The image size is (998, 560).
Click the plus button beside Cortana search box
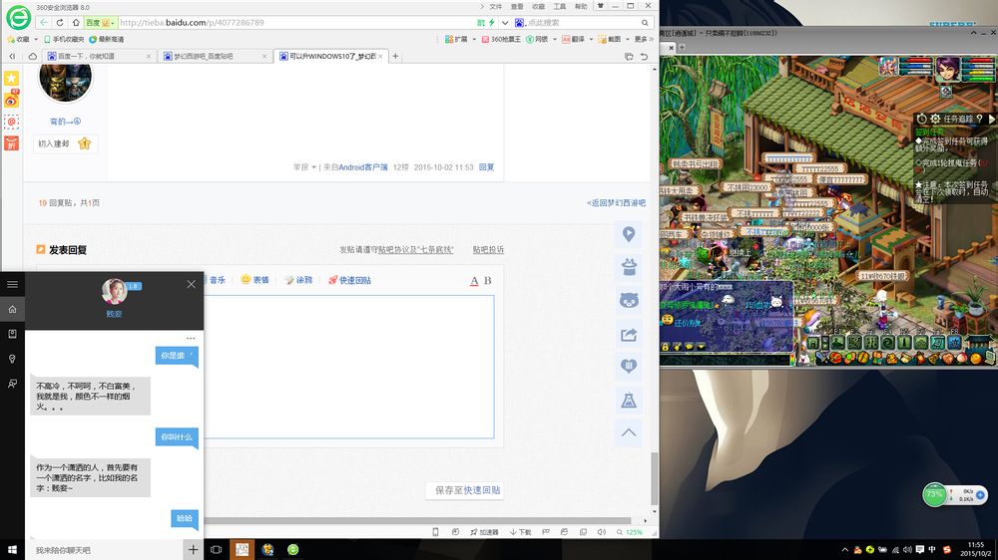pos(193,549)
